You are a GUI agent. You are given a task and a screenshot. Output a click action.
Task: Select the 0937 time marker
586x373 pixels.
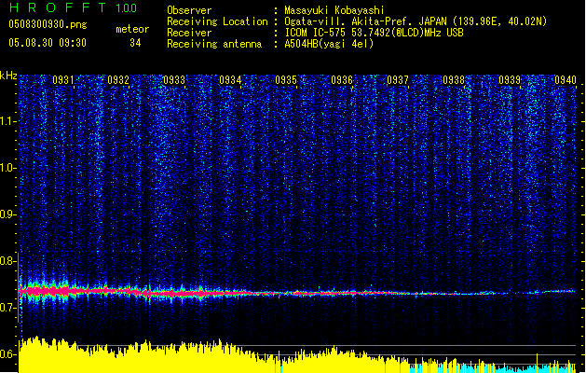(398, 80)
